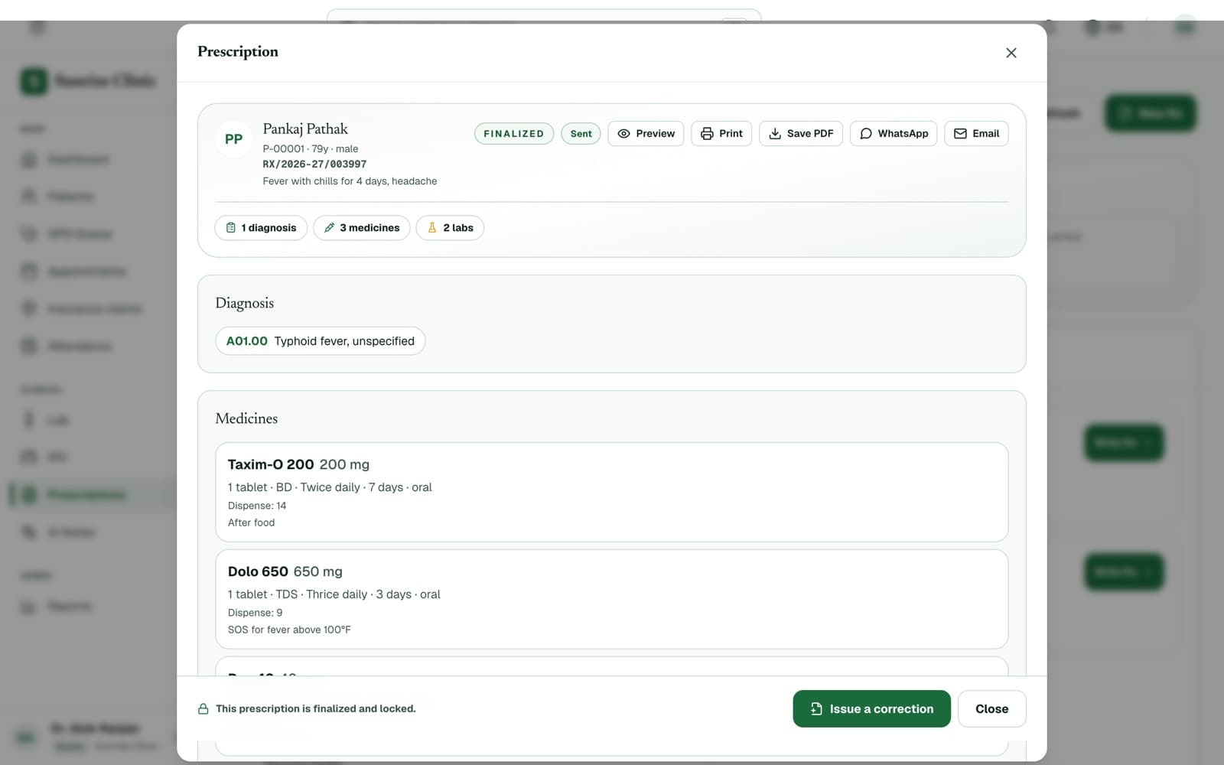Click 'Dispense: 9' under Dolo 650
The height and width of the screenshot is (765, 1224).
pyautogui.click(x=255, y=613)
